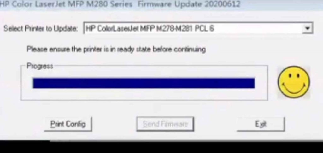
Task: Click the yellow smiley face status icon
Action: click(294, 82)
